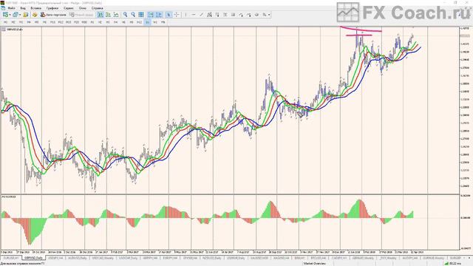Switch chart to Japanese candlesticks
Screen dimensions: 473x266
pos(108,15)
